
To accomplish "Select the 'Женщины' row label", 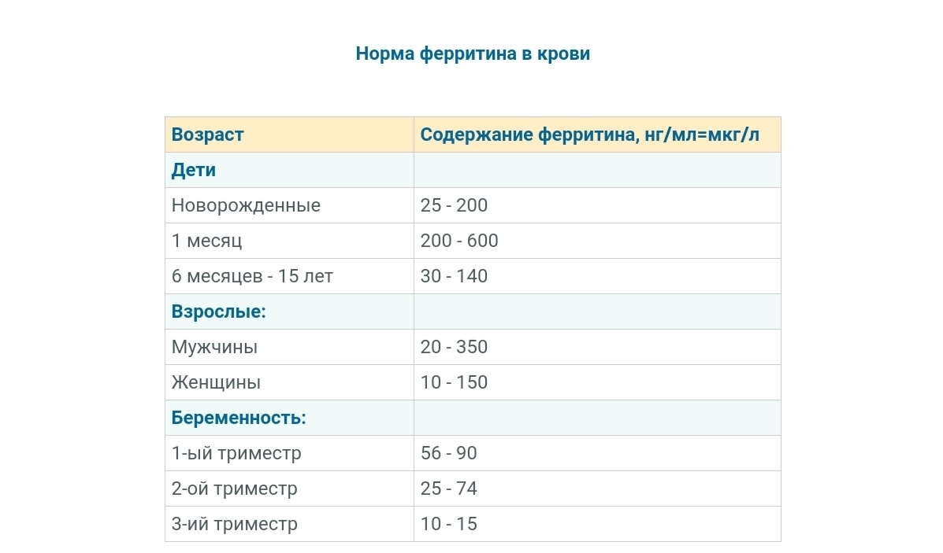I will 216,382.
